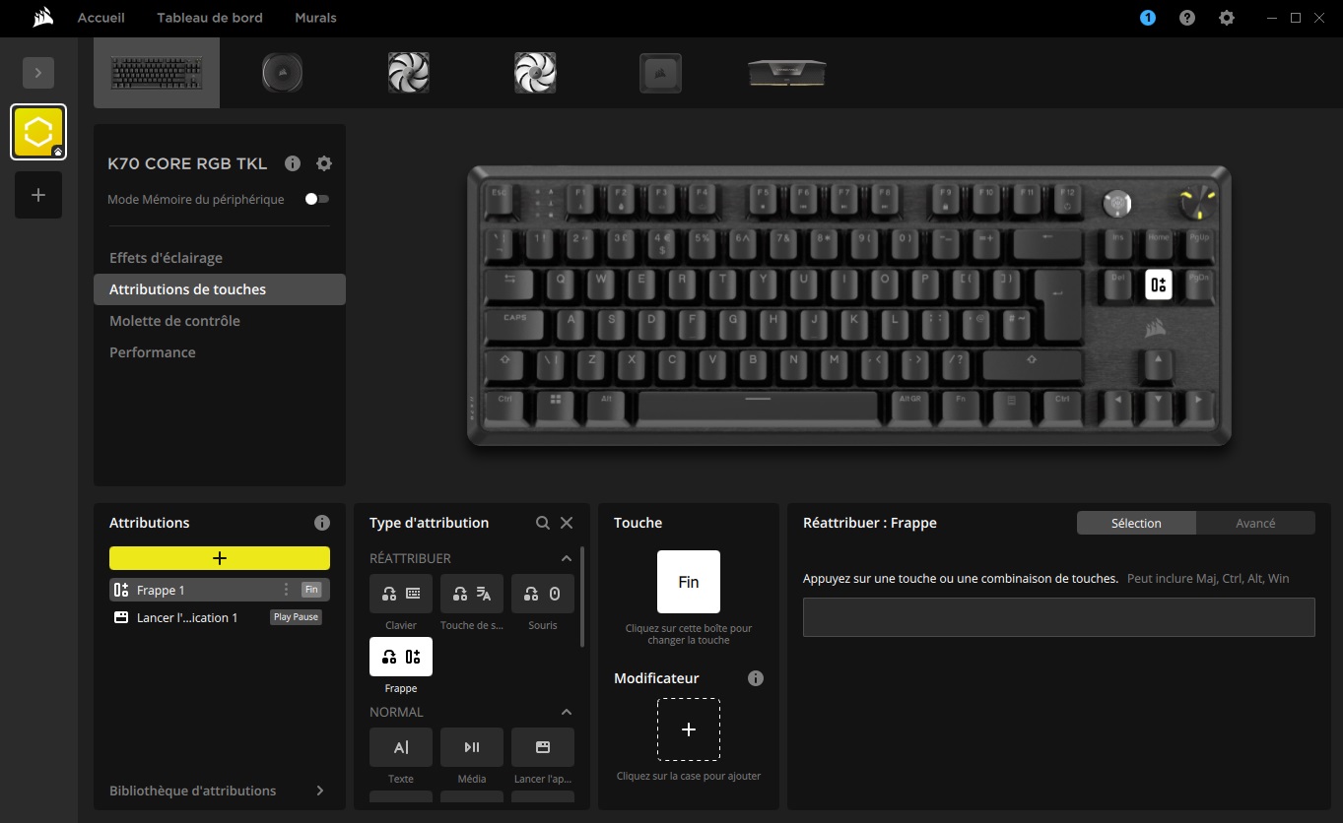Open the iCUE settings gear in title bar
This screenshot has height=823, width=1343.
1226,18
